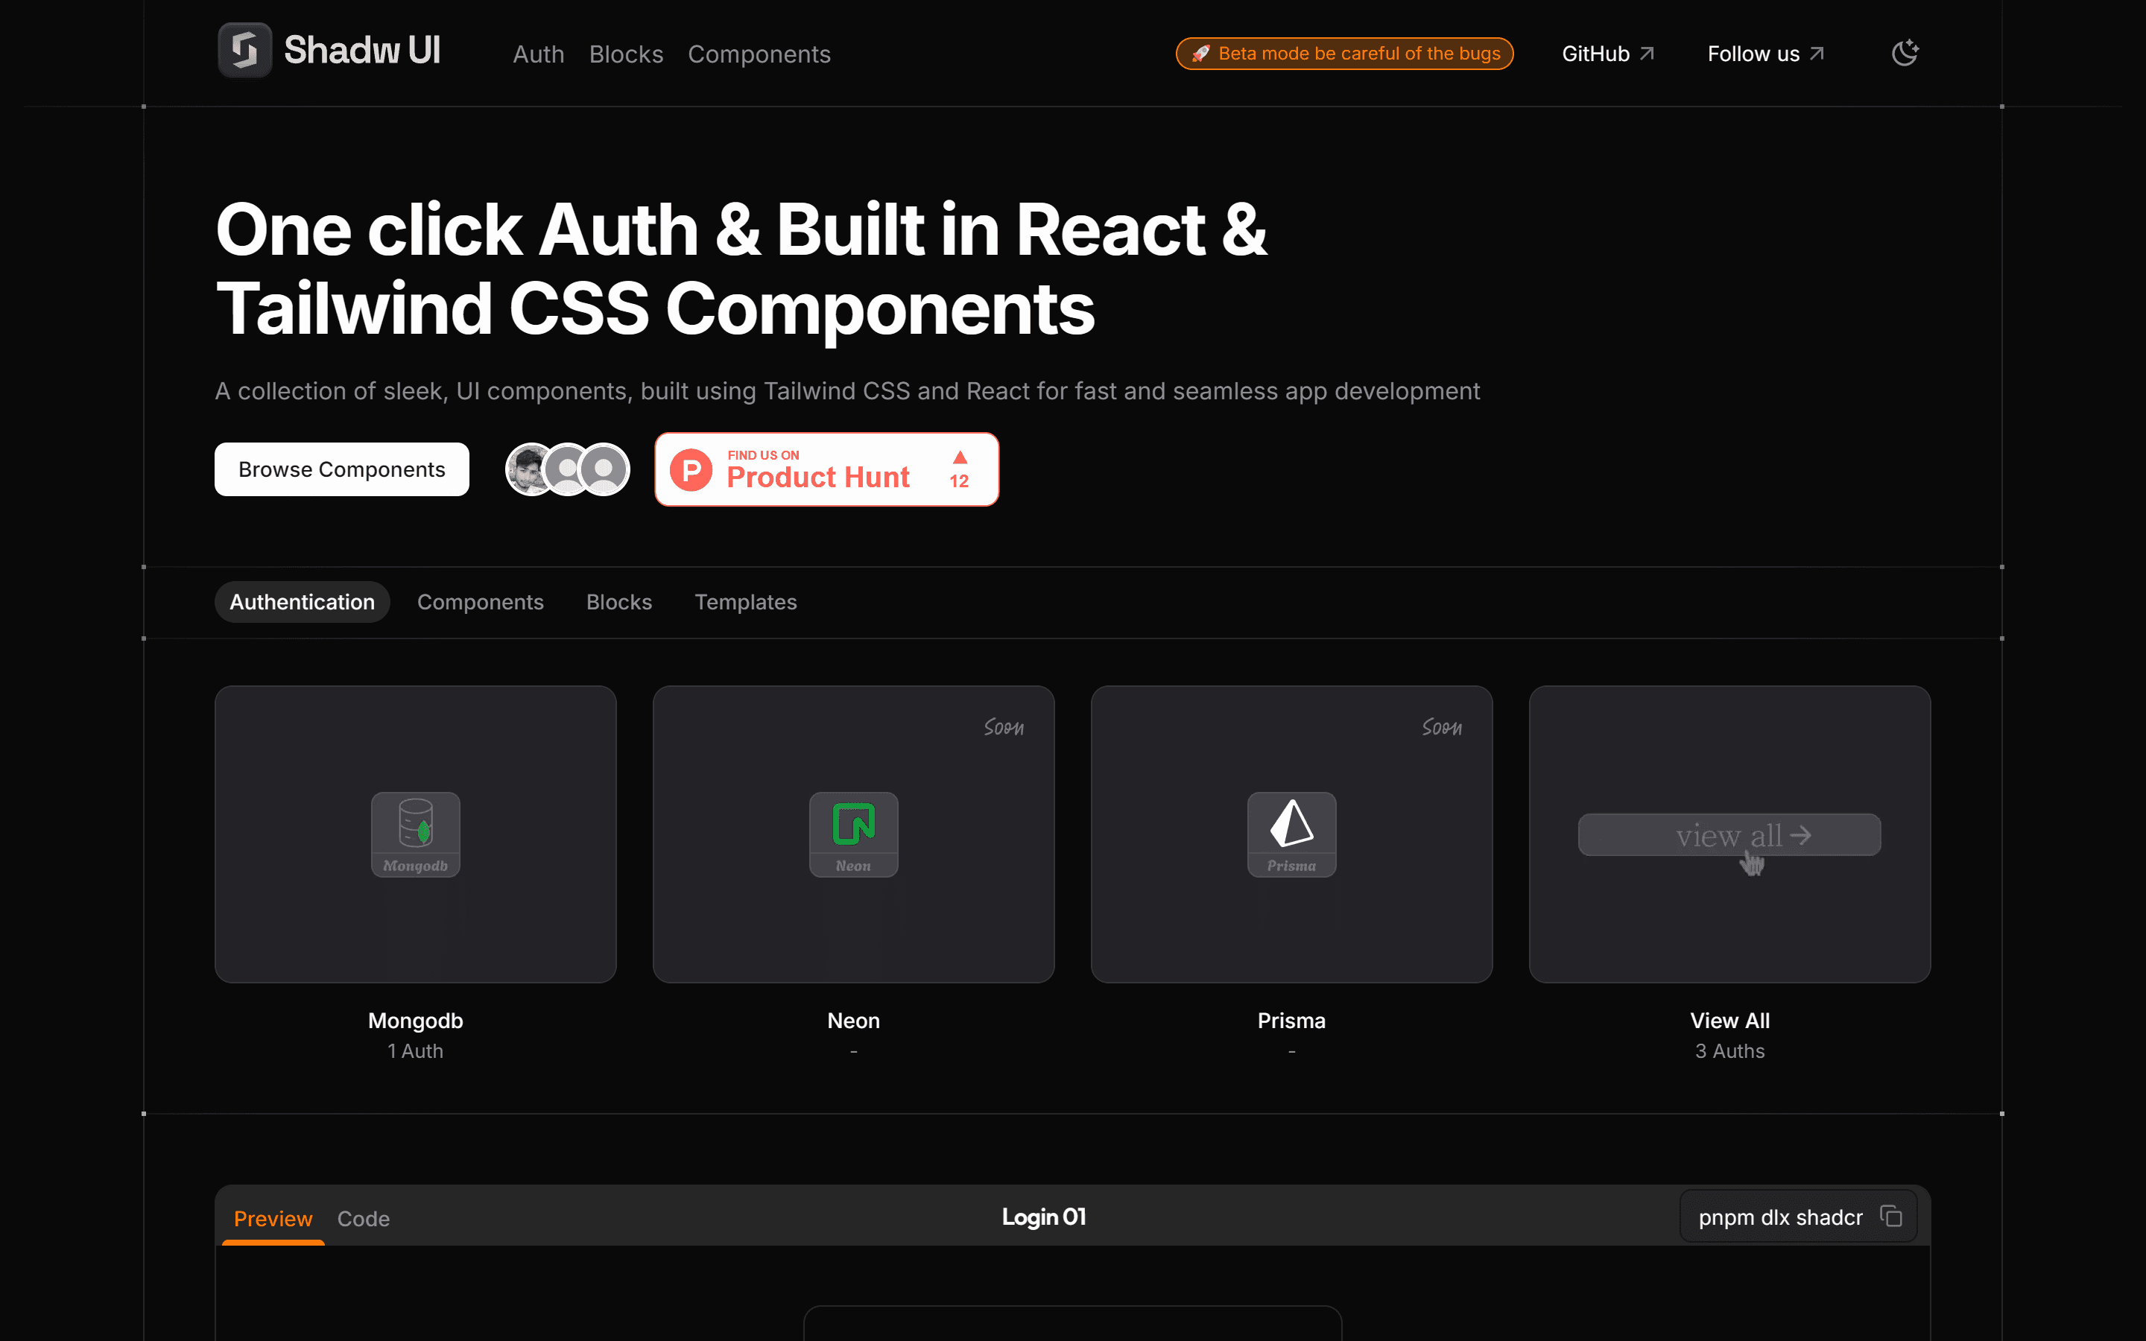Click the Browse Components button
The image size is (2146, 1341).
click(341, 469)
